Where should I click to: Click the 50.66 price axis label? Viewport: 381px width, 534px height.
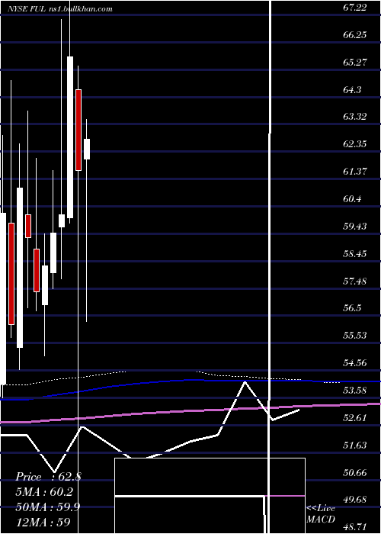click(x=355, y=473)
